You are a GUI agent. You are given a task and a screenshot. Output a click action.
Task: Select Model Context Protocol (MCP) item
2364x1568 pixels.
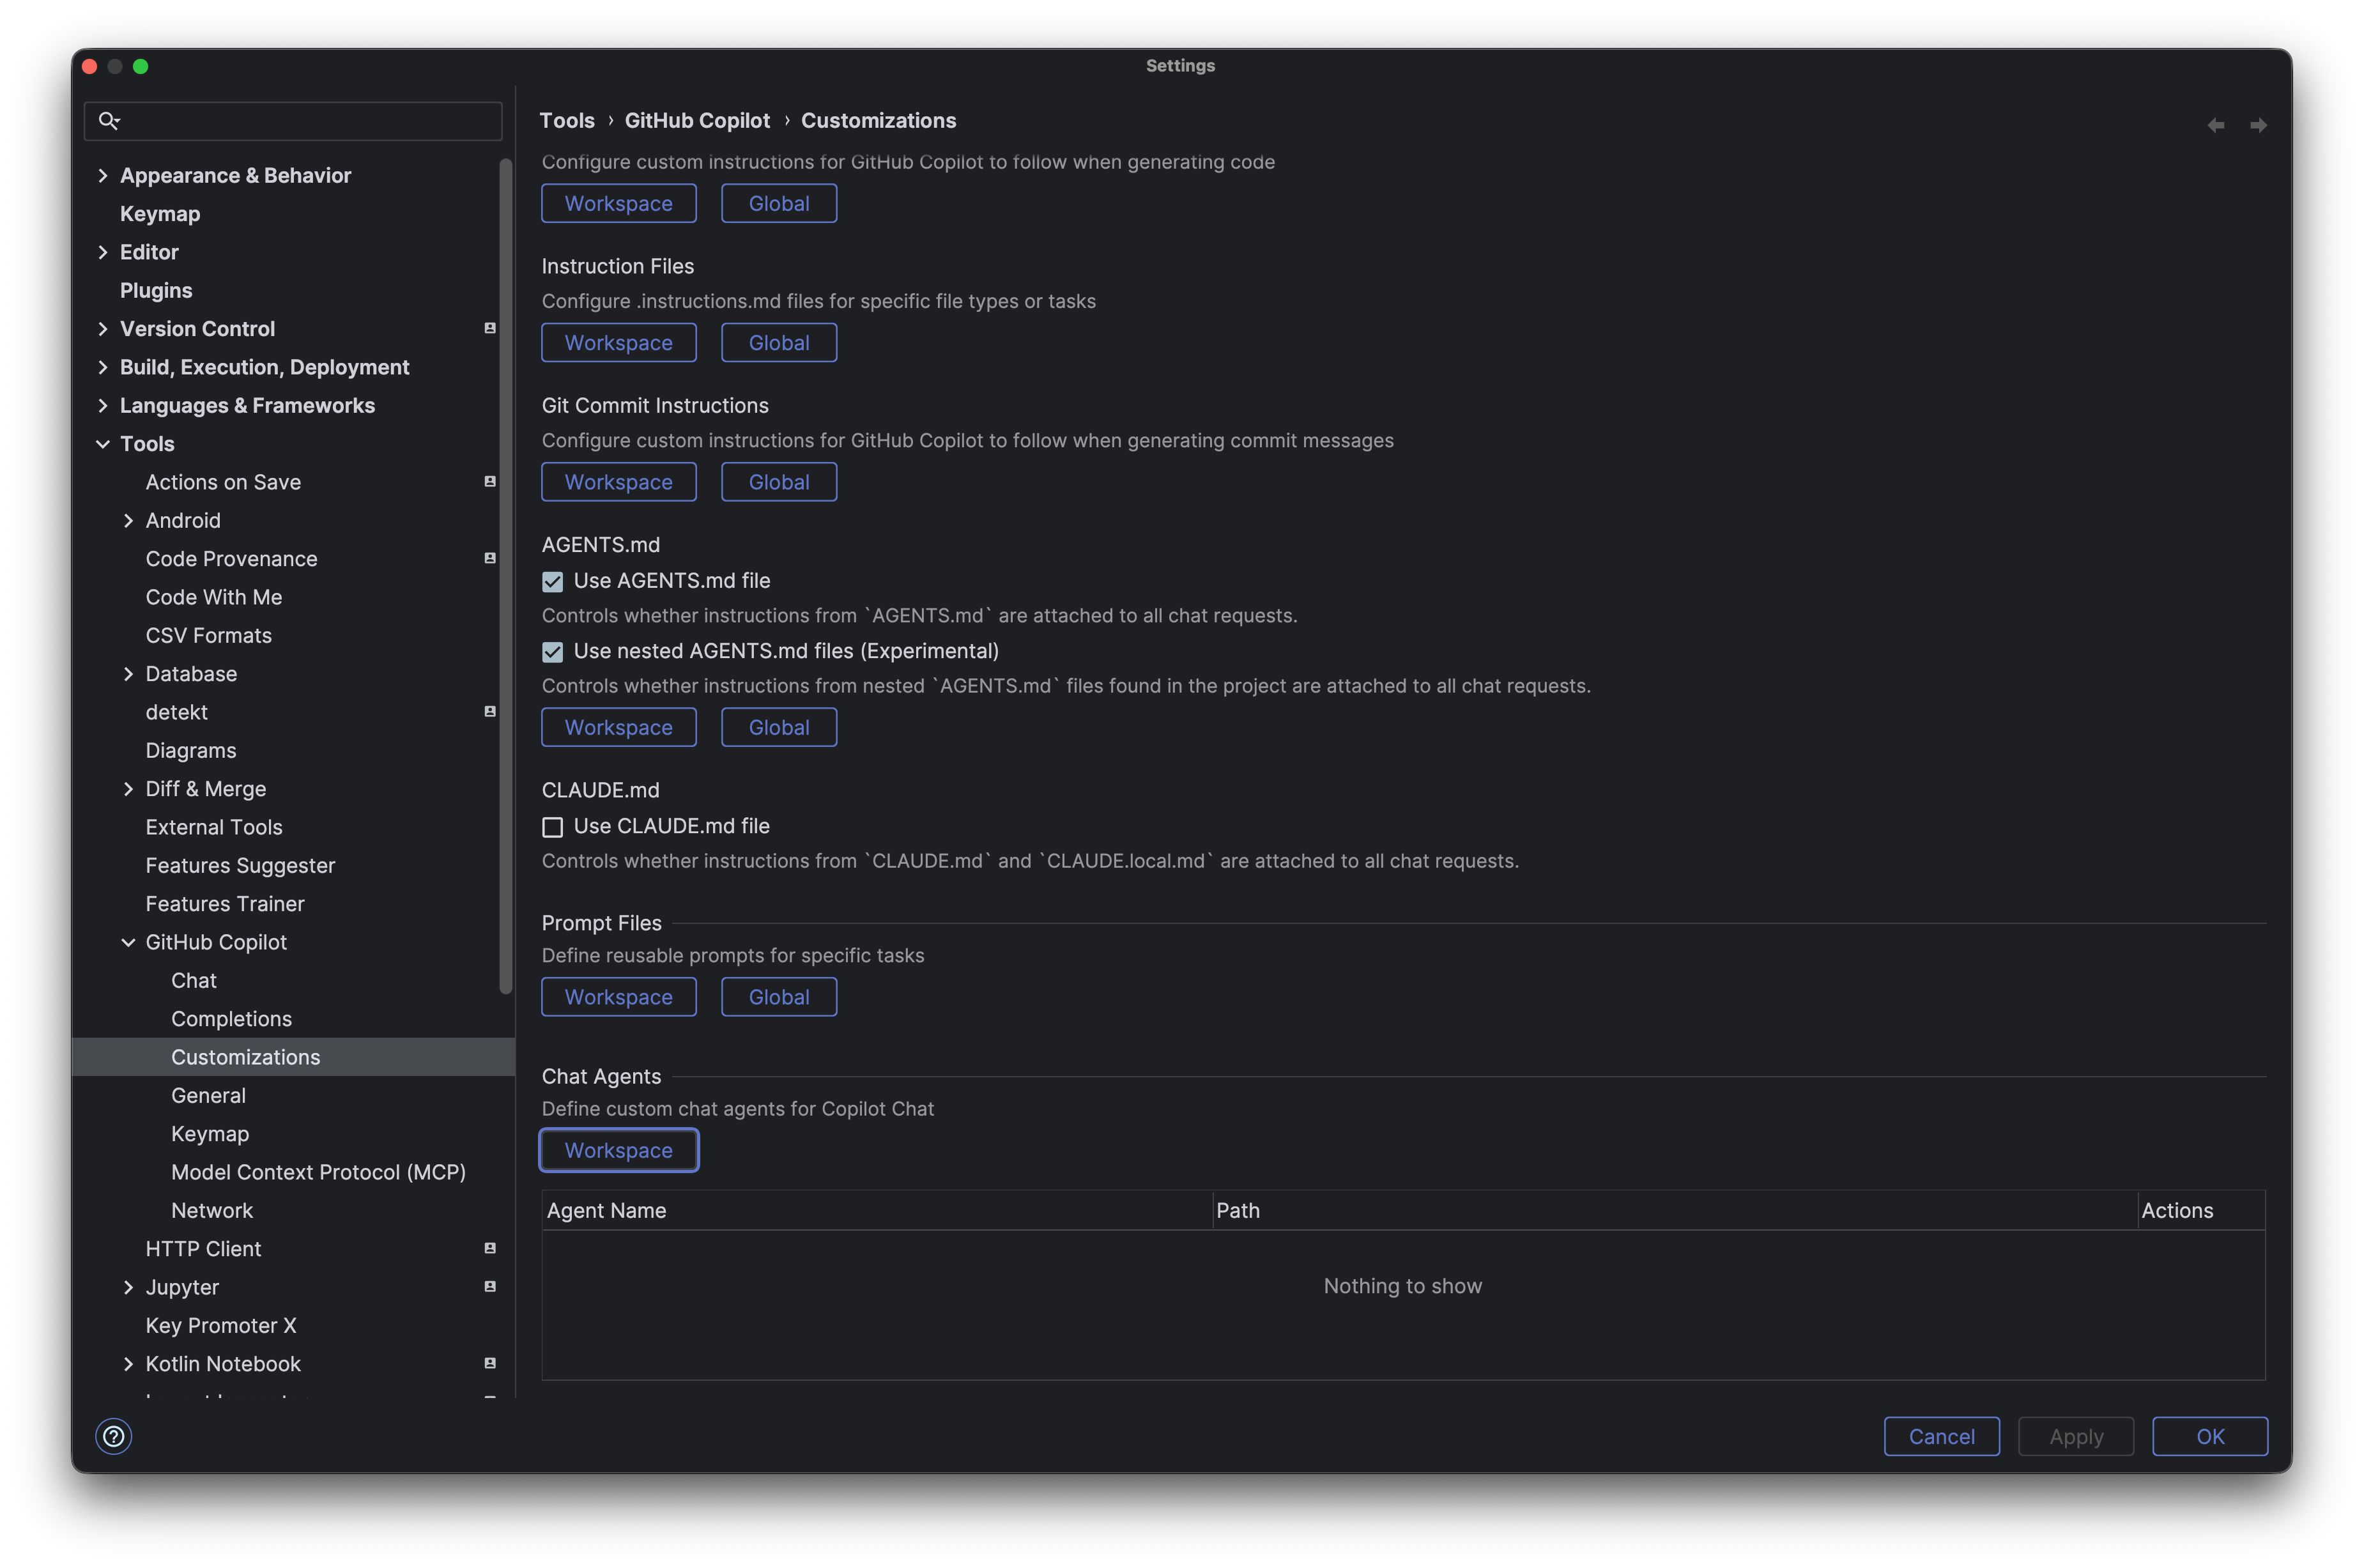click(x=318, y=1172)
